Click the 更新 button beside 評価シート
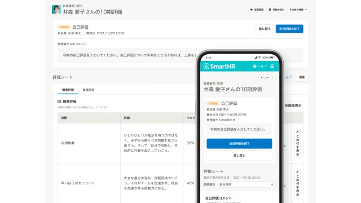Viewport: 361px width, 203px height. coord(302,77)
